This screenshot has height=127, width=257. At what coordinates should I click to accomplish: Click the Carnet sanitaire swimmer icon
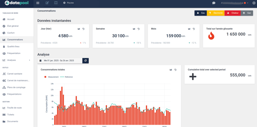point(4,74)
